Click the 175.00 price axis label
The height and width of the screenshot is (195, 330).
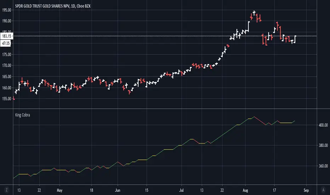[x=7, y=54]
